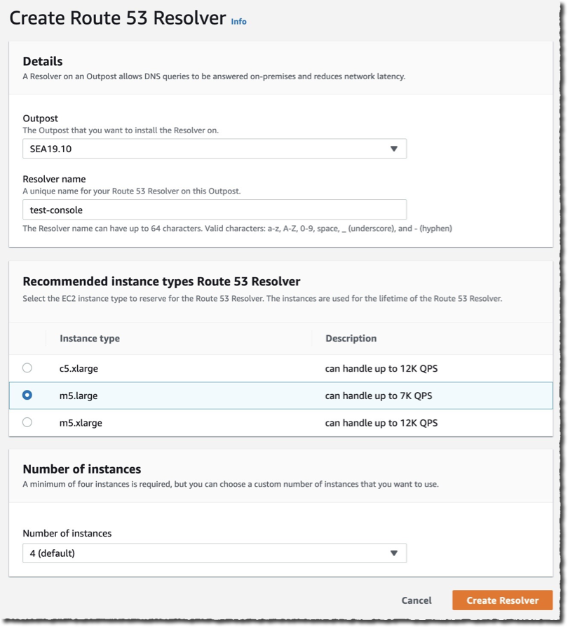Click the Create Resolver button
Viewport: 568px width, 627px height.
coord(502,600)
